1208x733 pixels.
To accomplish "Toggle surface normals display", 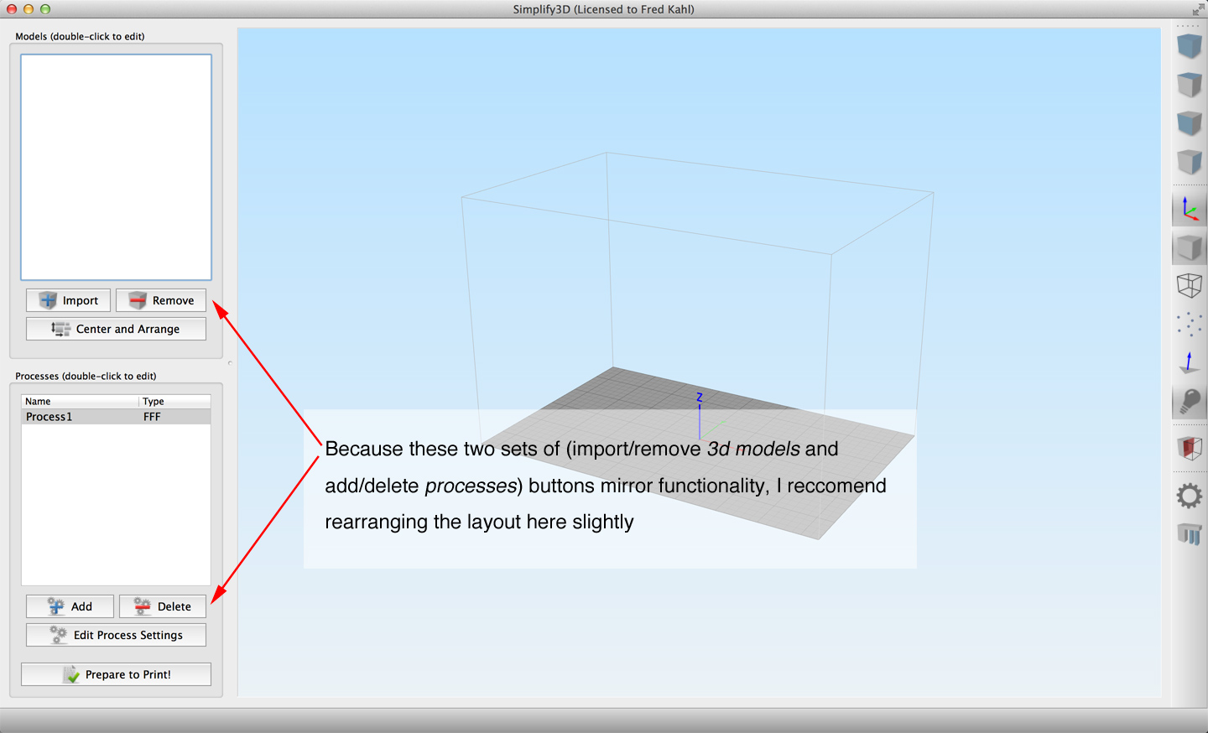I will pyautogui.click(x=1189, y=362).
